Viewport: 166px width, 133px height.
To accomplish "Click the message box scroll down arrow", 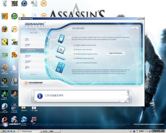I will (128, 99).
